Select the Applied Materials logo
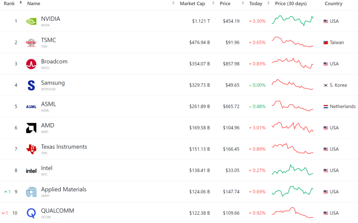 click(x=31, y=192)
